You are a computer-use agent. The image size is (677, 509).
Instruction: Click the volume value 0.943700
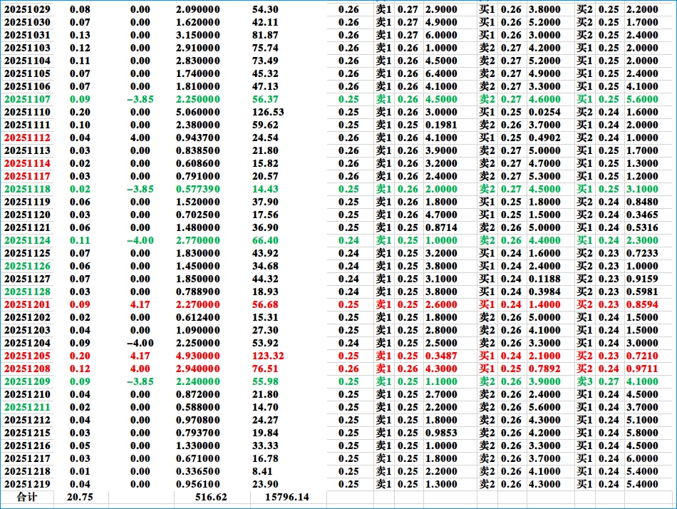point(197,138)
